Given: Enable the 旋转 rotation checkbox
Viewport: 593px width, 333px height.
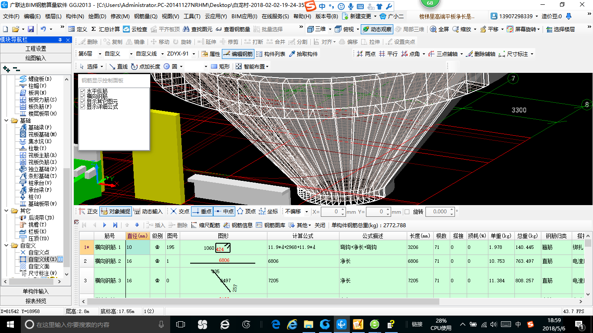Looking at the screenshot, I should (407, 212).
